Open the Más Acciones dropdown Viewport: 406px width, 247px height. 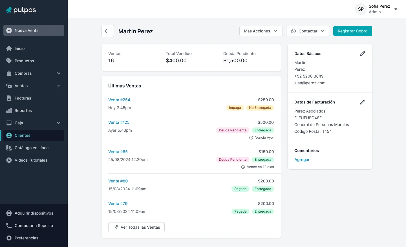point(261,31)
